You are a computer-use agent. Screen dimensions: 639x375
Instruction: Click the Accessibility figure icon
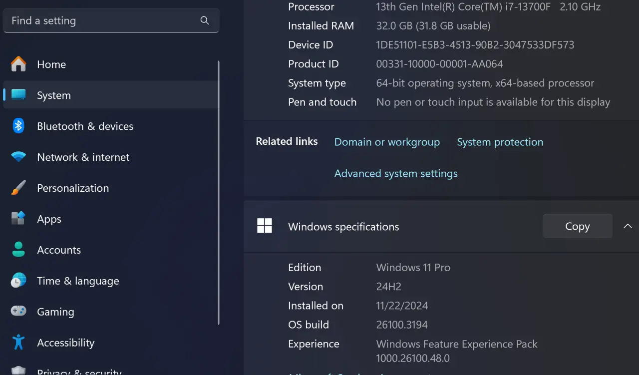tap(18, 343)
